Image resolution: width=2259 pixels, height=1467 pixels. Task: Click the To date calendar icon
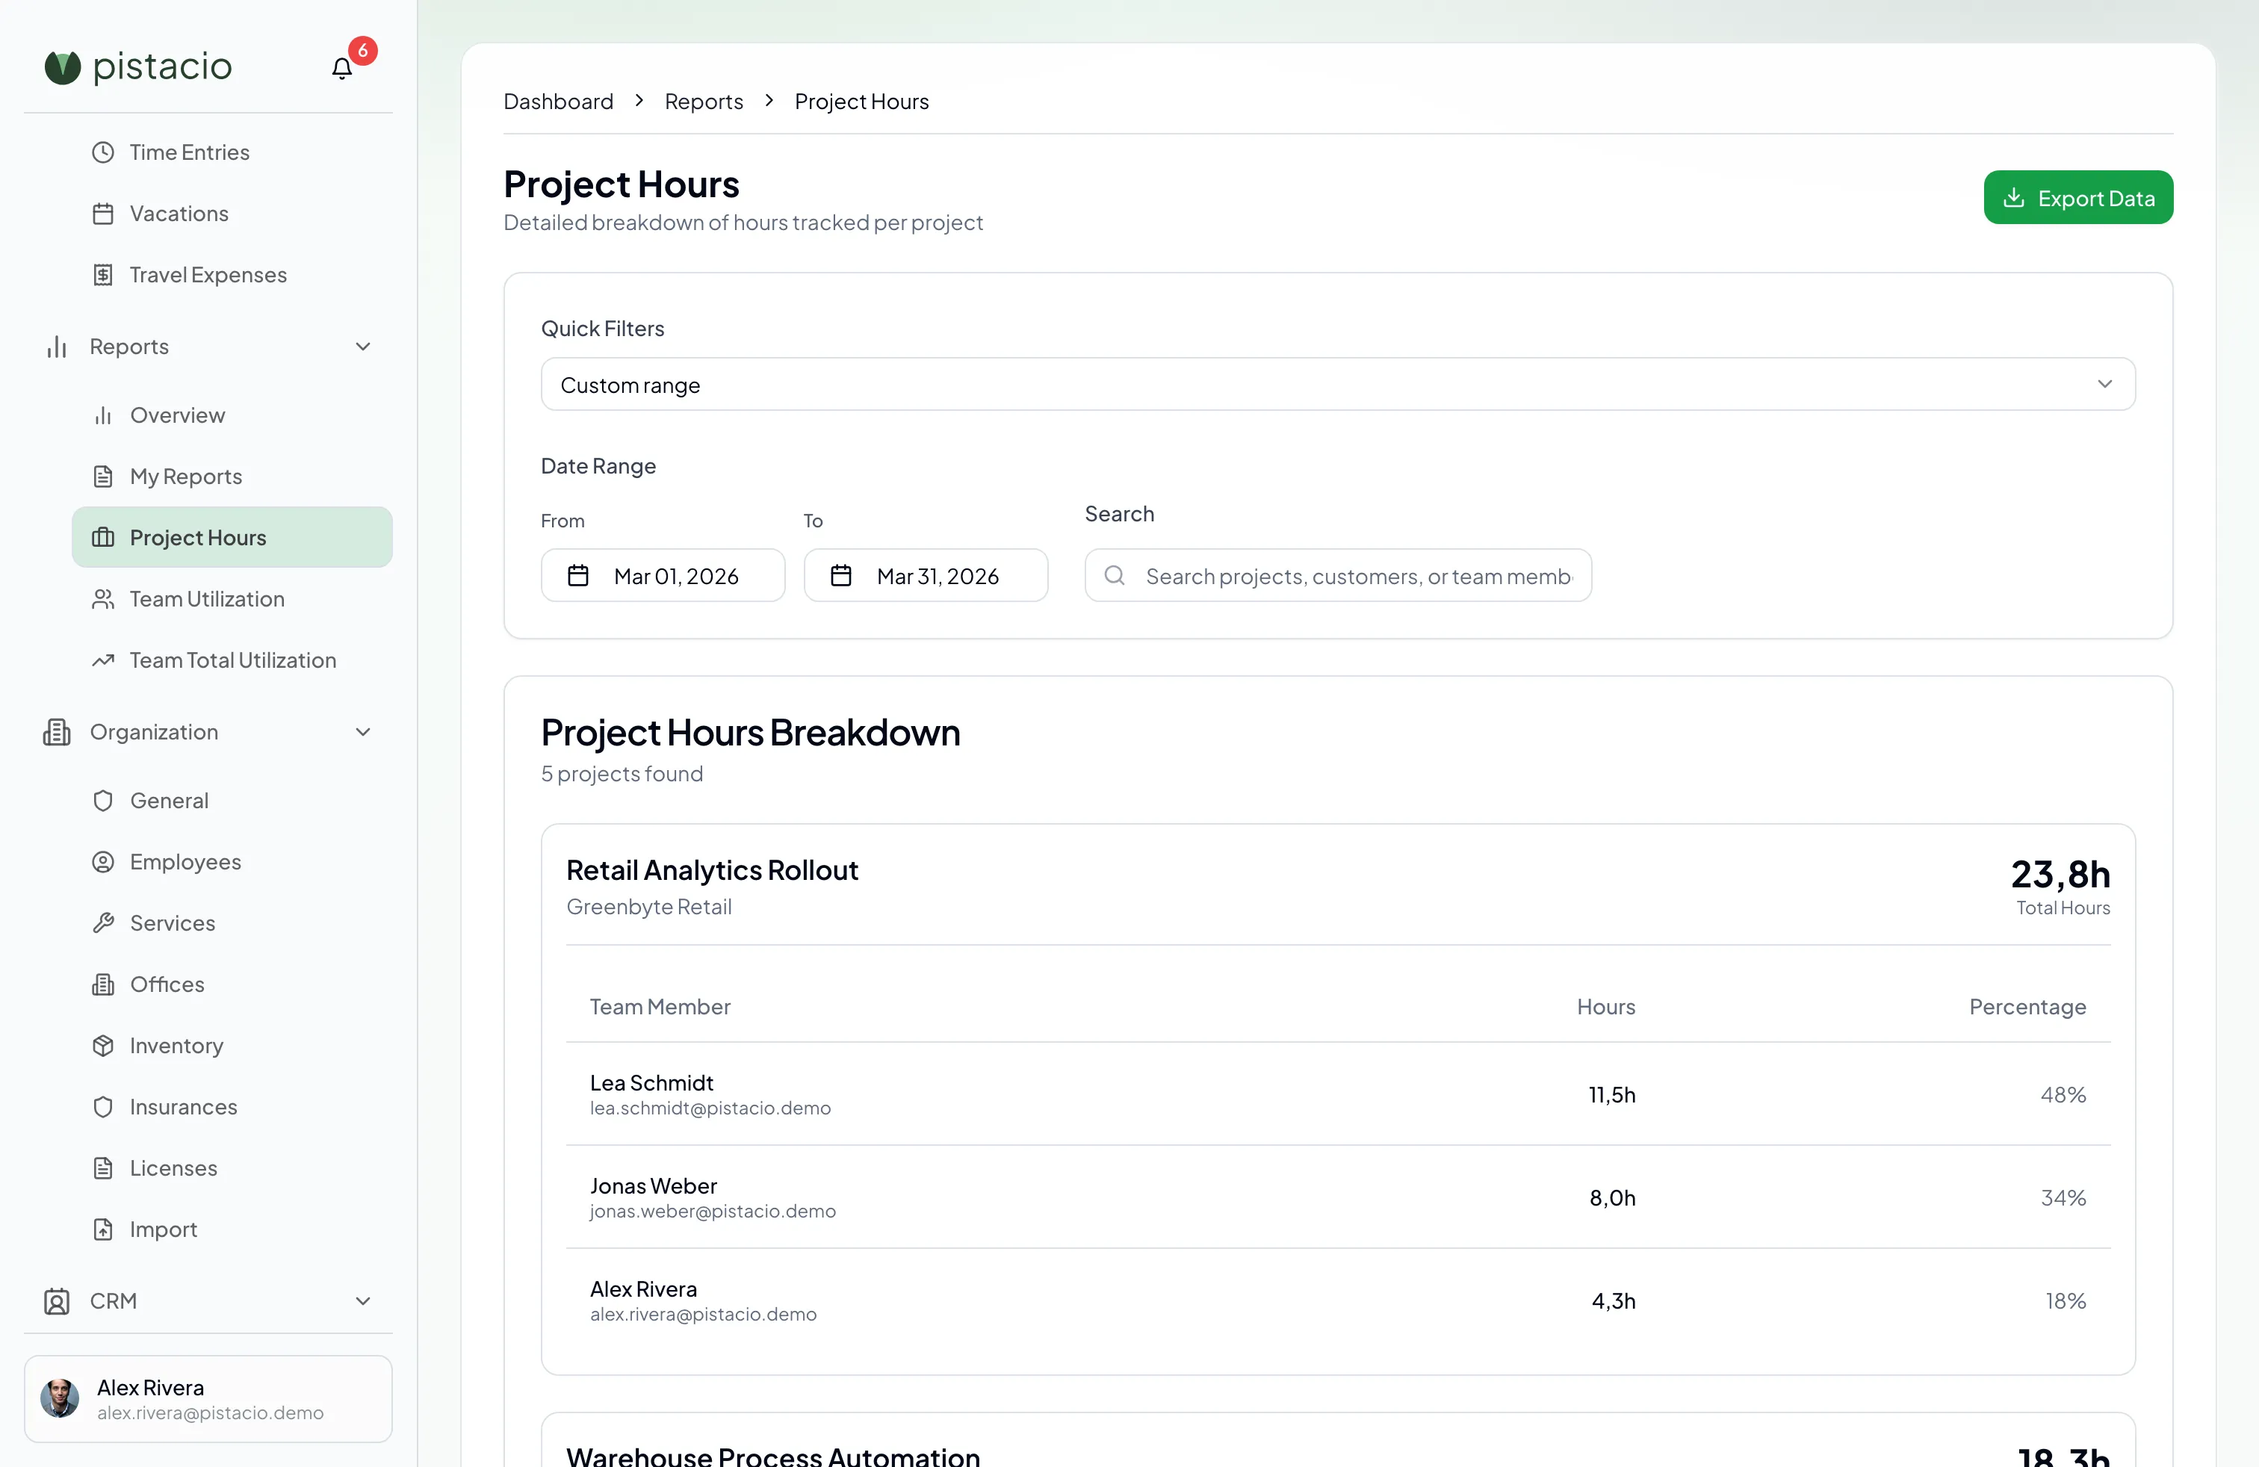[x=841, y=575]
